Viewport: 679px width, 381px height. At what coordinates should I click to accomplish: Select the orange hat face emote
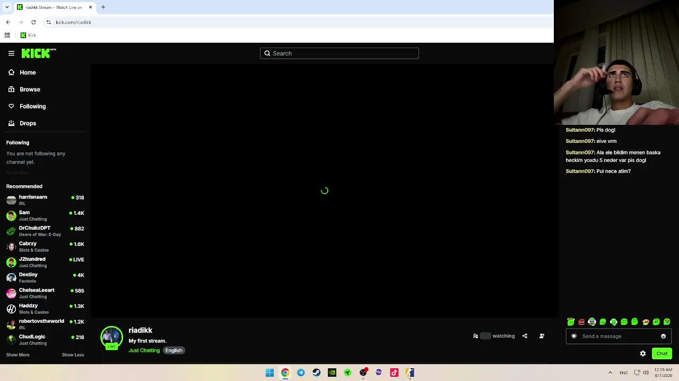tap(646, 322)
